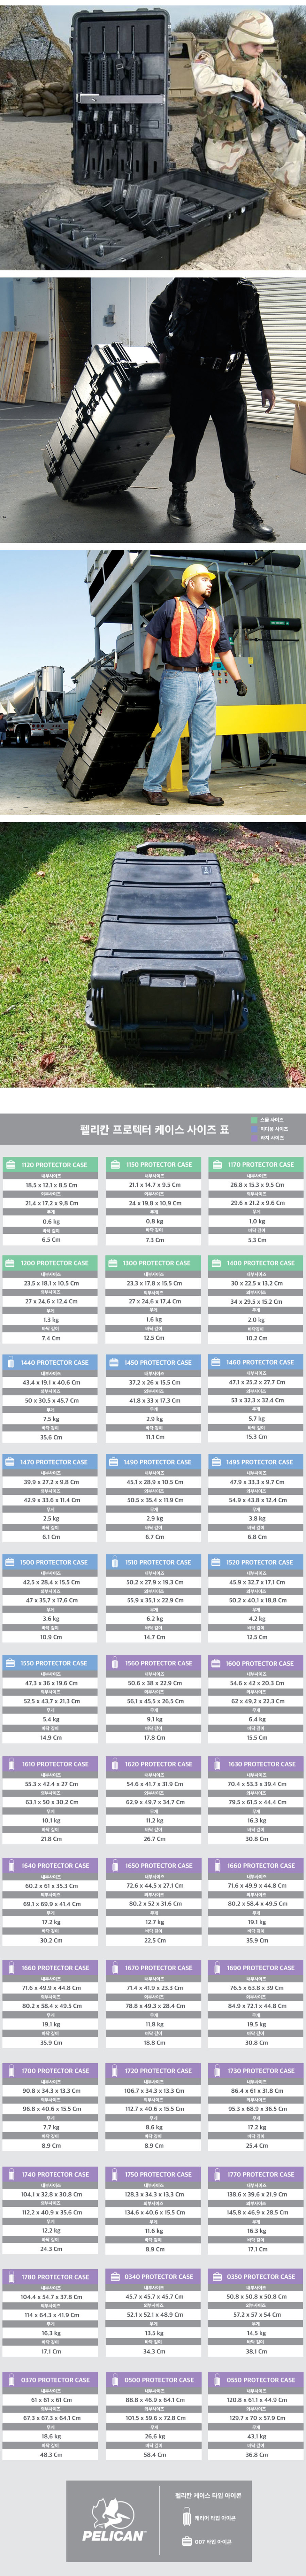306x2576 pixels.
Task: Click the icon beside 1200 Protector Case
Action: (x=11, y=1263)
